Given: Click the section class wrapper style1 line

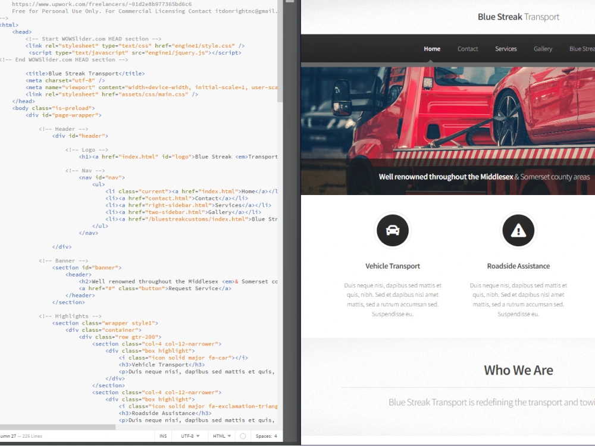Looking at the screenshot, I should 105,323.
